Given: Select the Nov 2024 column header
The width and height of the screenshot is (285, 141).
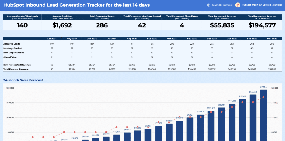Looking at the screenshot, I should [192, 39].
